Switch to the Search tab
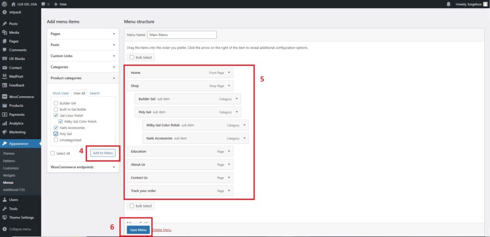The width and height of the screenshot is (490, 237). pyautogui.click(x=95, y=93)
